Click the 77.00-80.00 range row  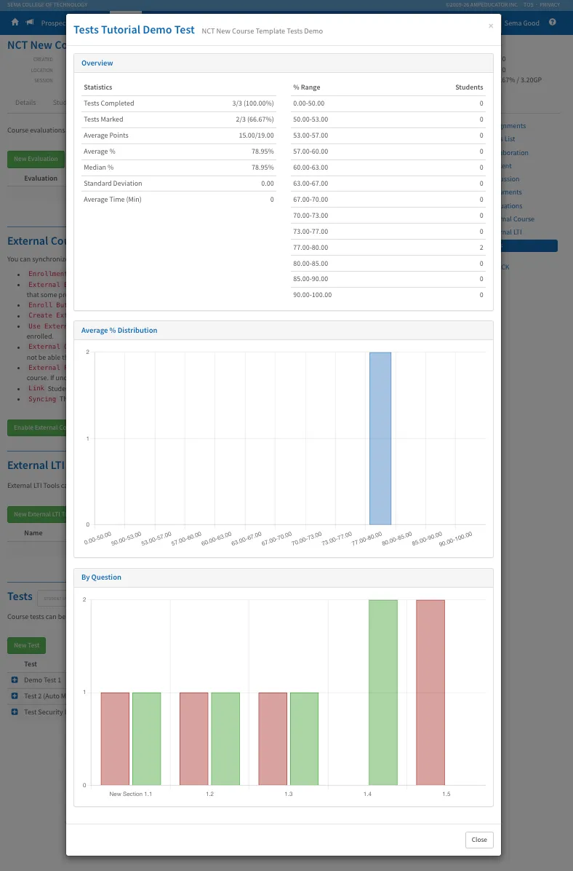388,248
